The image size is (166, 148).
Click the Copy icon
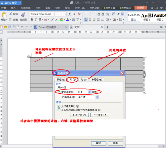[x=11, y=19]
